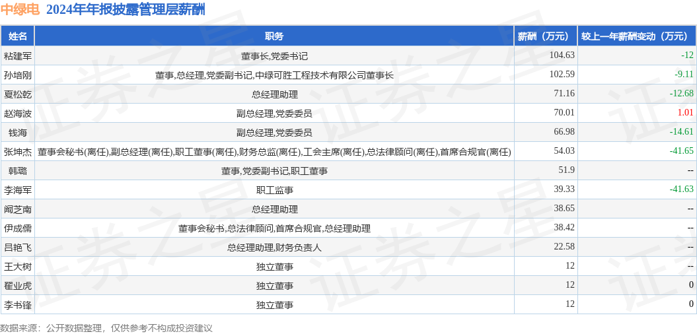Viewport: 697px width, 334px height.
Task: Click the title 2024年年报披露管理层薪酬
Action: [126, 10]
